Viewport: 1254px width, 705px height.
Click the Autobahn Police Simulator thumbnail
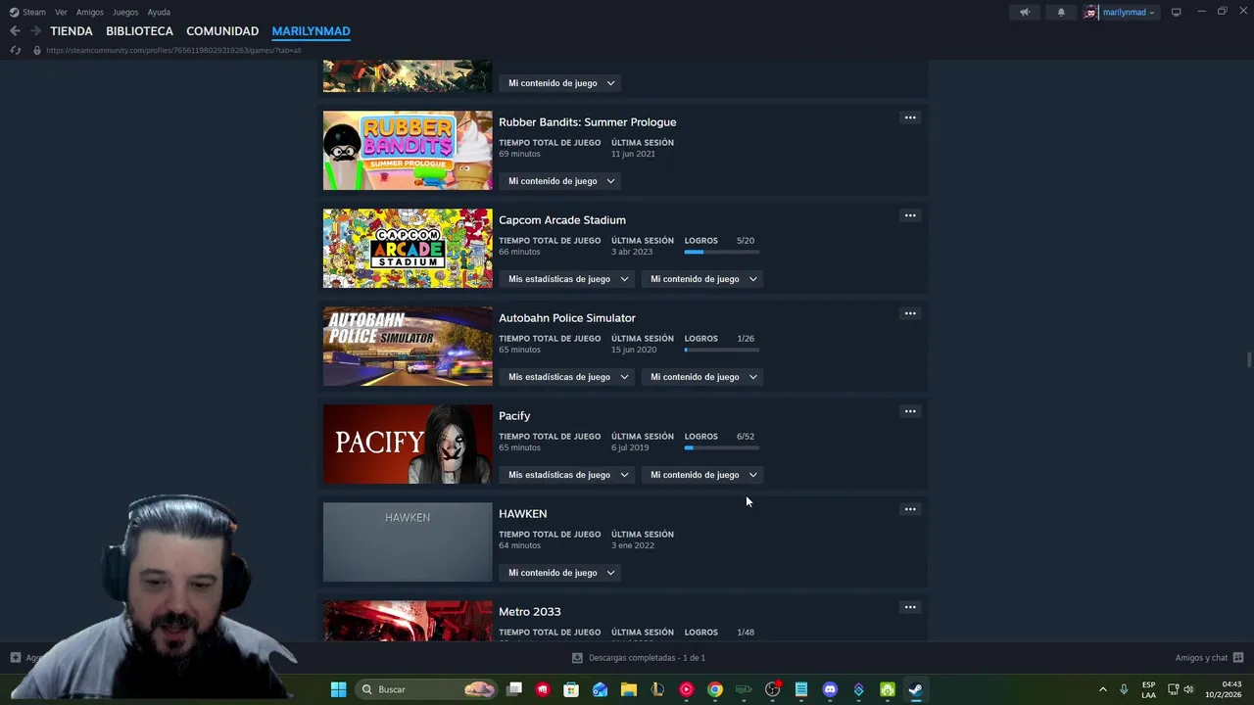point(408,346)
